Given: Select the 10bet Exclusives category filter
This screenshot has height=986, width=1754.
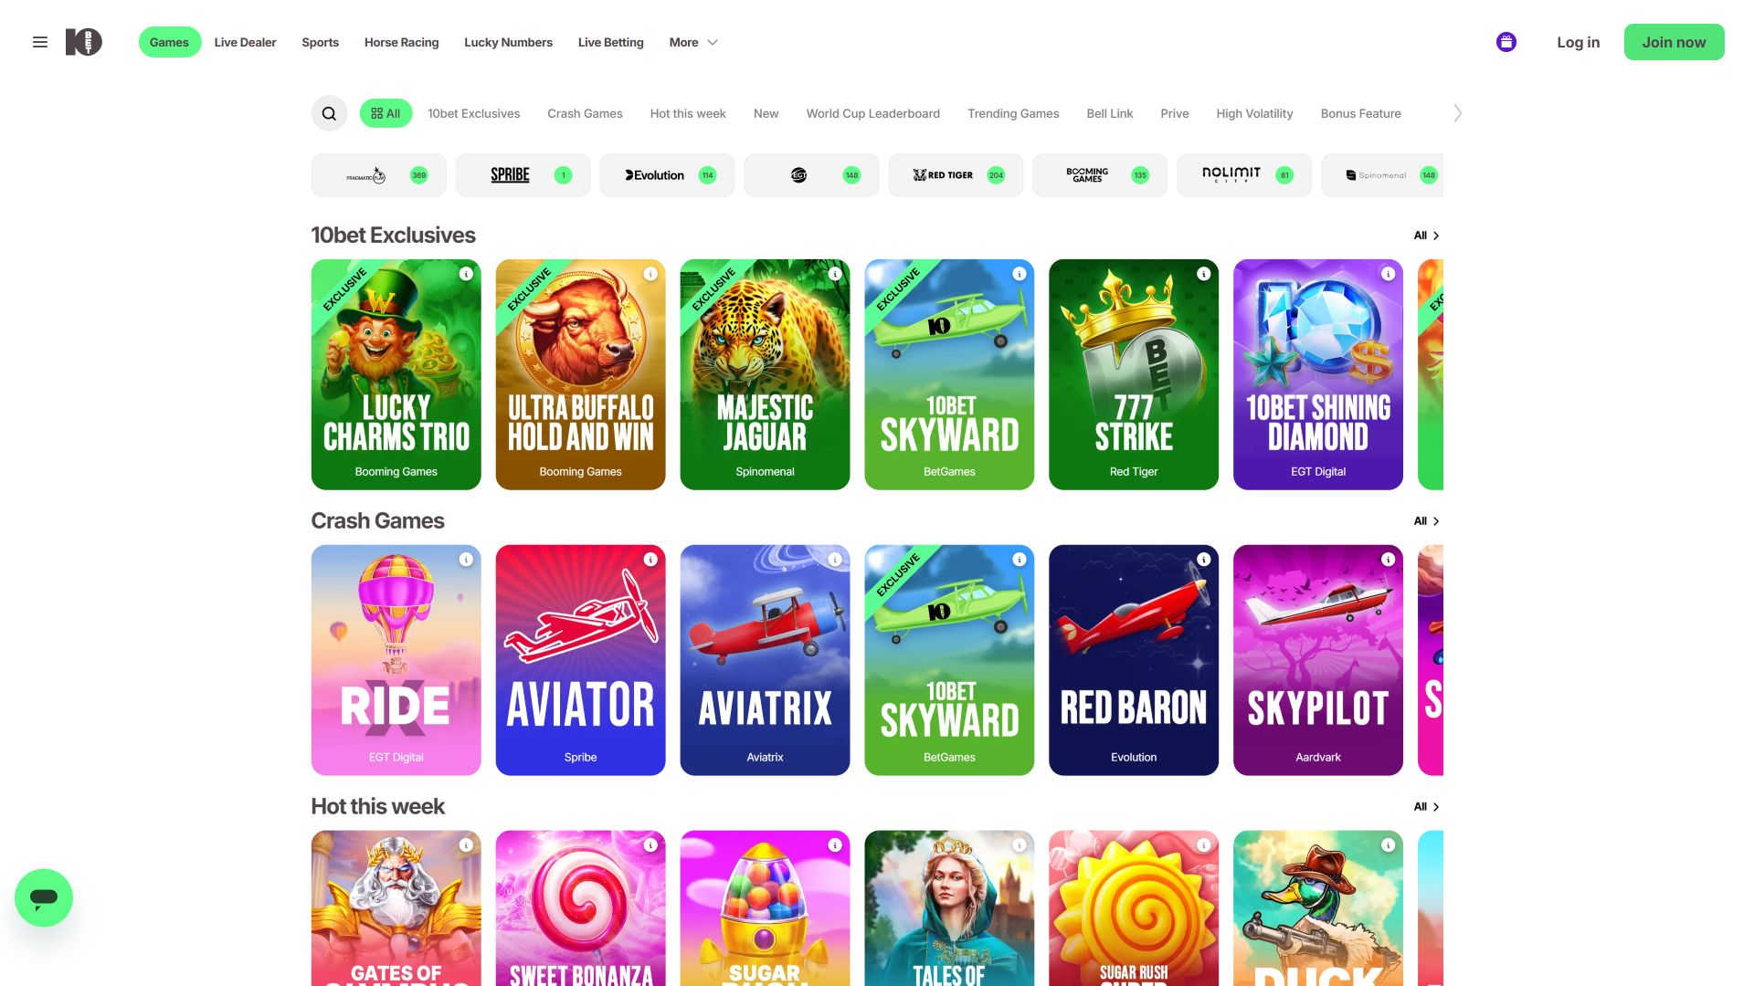Looking at the screenshot, I should point(473,113).
